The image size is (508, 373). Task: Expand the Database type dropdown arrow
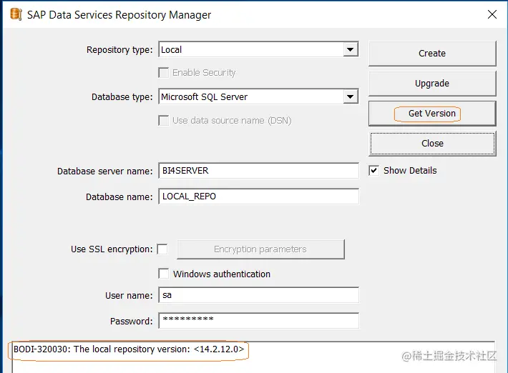click(x=350, y=96)
